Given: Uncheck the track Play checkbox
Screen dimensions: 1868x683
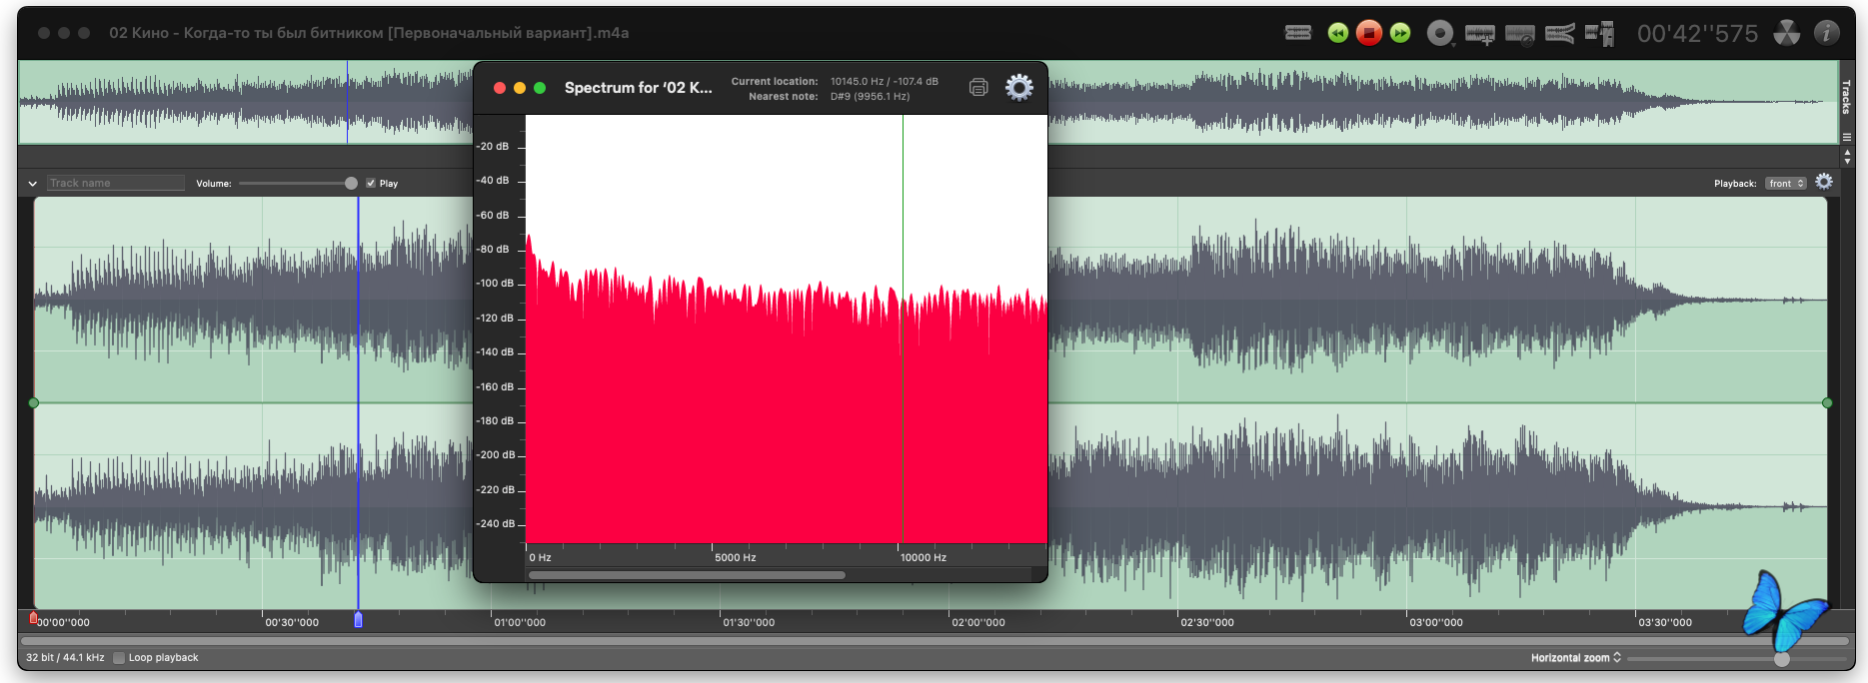Looking at the screenshot, I should click(x=371, y=184).
